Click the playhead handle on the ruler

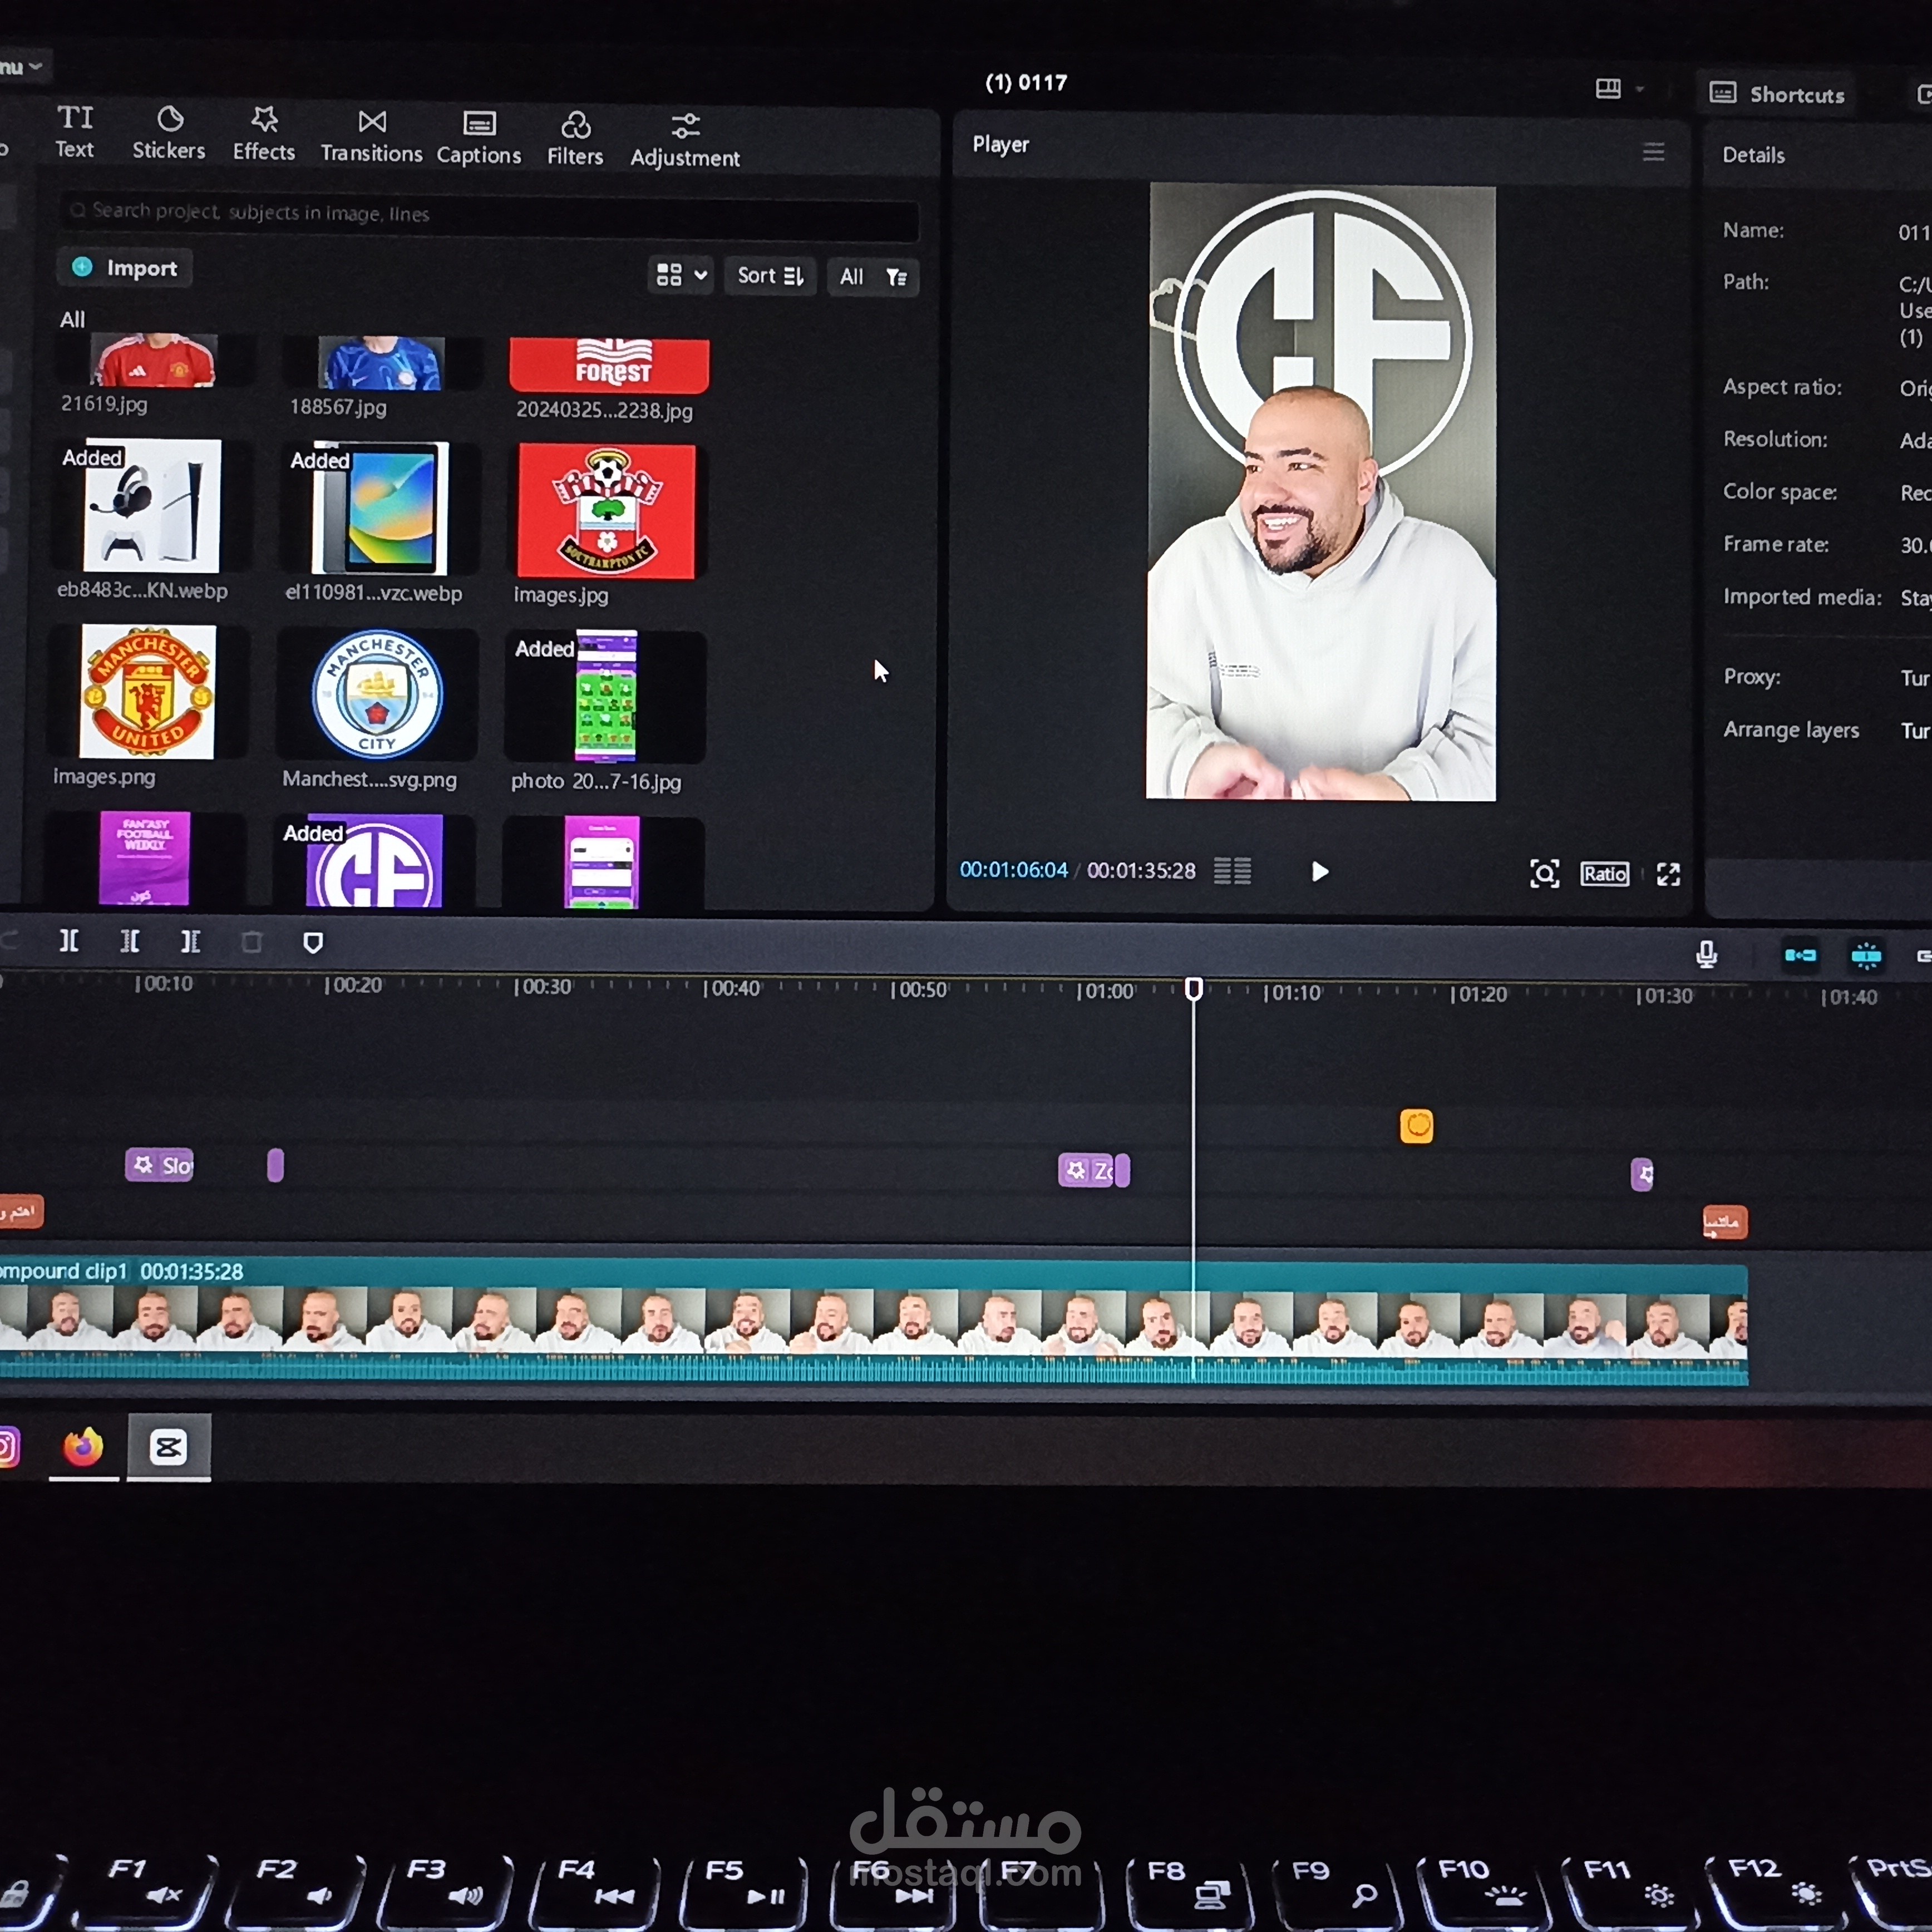coord(1194,989)
